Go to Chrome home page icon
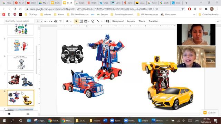221x124 pixels. click(x=20, y=9)
